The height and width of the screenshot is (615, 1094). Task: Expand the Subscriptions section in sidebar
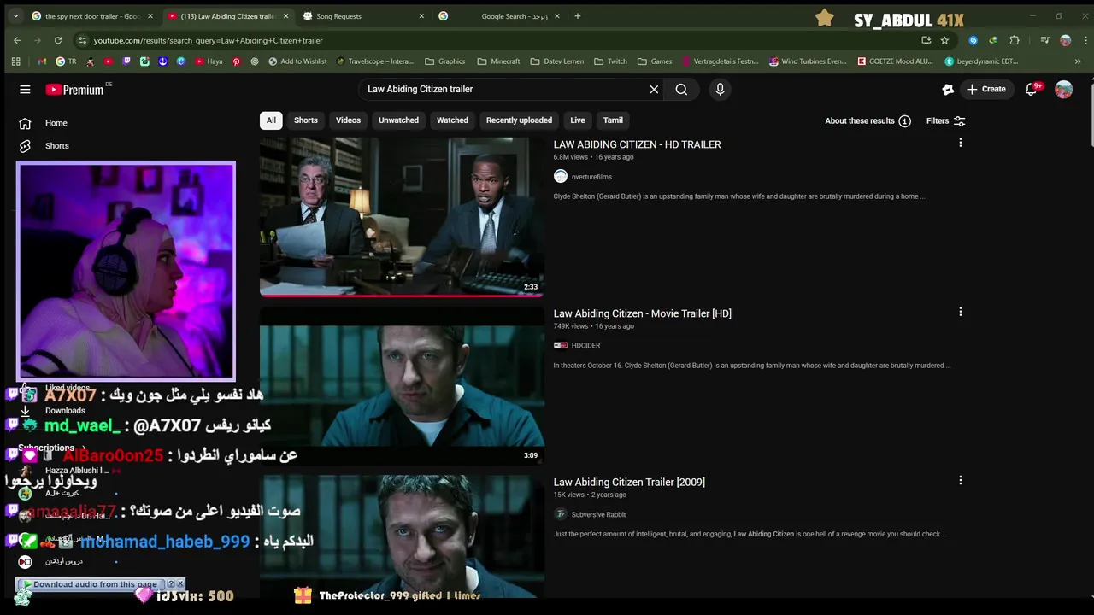pyautogui.click(x=52, y=448)
